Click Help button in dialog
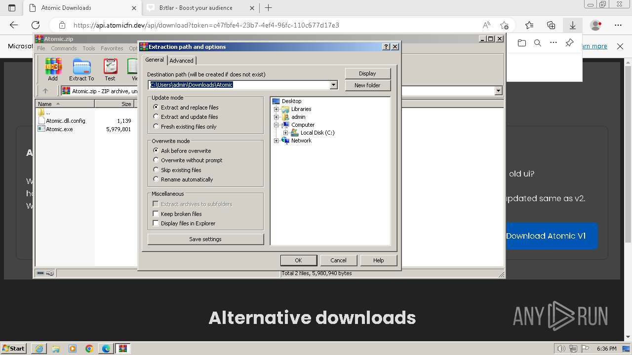Image resolution: width=632 pixels, height=355 pixels. tap(379, 260)
